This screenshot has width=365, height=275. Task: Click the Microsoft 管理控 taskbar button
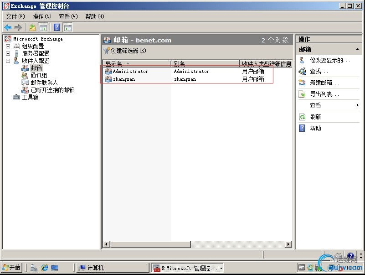(187, 268)
